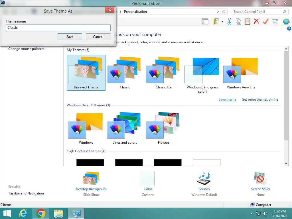Viewport: 292px width, 219px height.
Task: Click the network tray icon
Action: pyautogui.click(x=258, y=214)
